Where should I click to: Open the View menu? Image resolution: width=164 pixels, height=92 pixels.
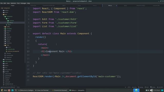8,3
